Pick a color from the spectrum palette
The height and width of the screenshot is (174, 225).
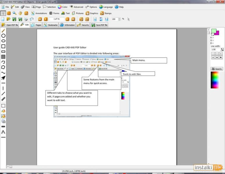coord(215,80)
